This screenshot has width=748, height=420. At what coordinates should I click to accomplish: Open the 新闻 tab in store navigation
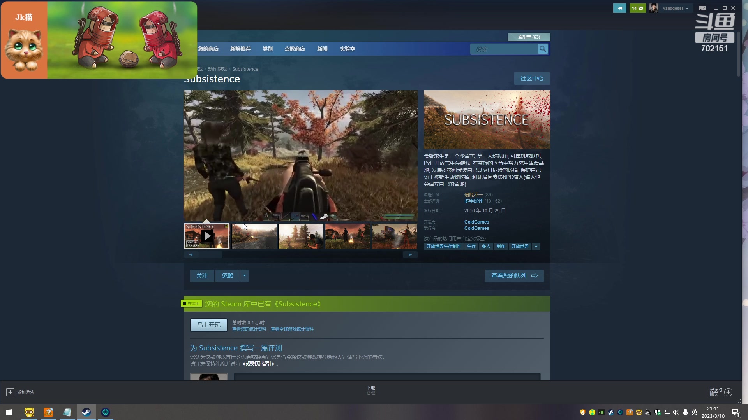pyautogui.click(x=322, y=49)
